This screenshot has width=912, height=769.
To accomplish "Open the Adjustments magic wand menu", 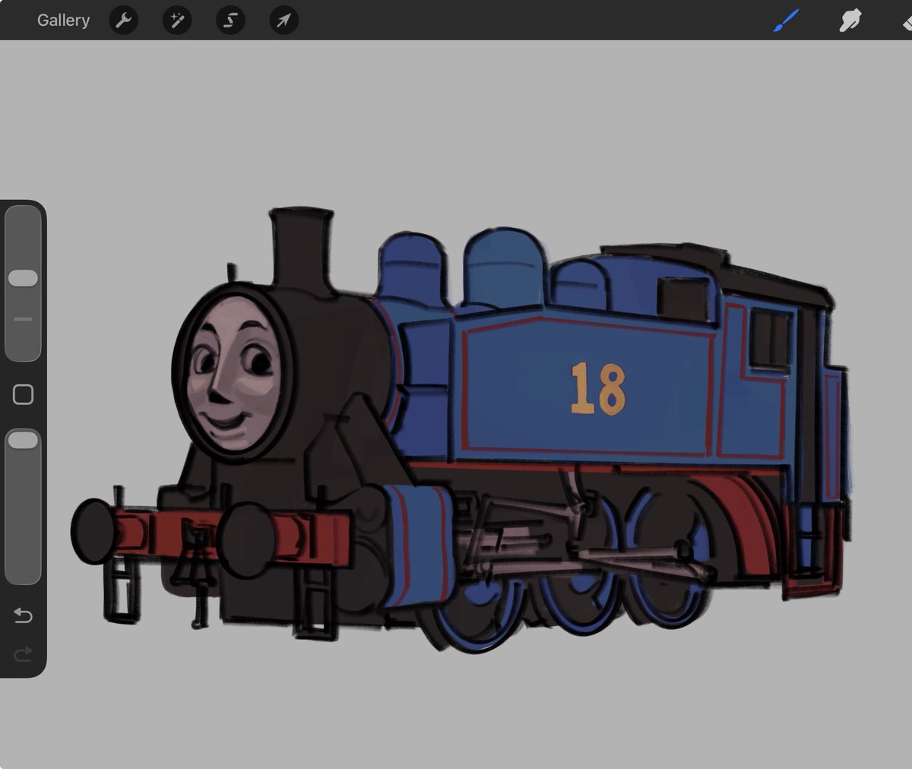I will (177, 21).
